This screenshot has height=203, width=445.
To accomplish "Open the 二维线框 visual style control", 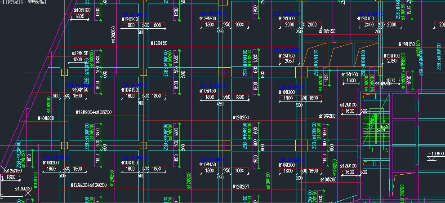I will click(34, 3).
